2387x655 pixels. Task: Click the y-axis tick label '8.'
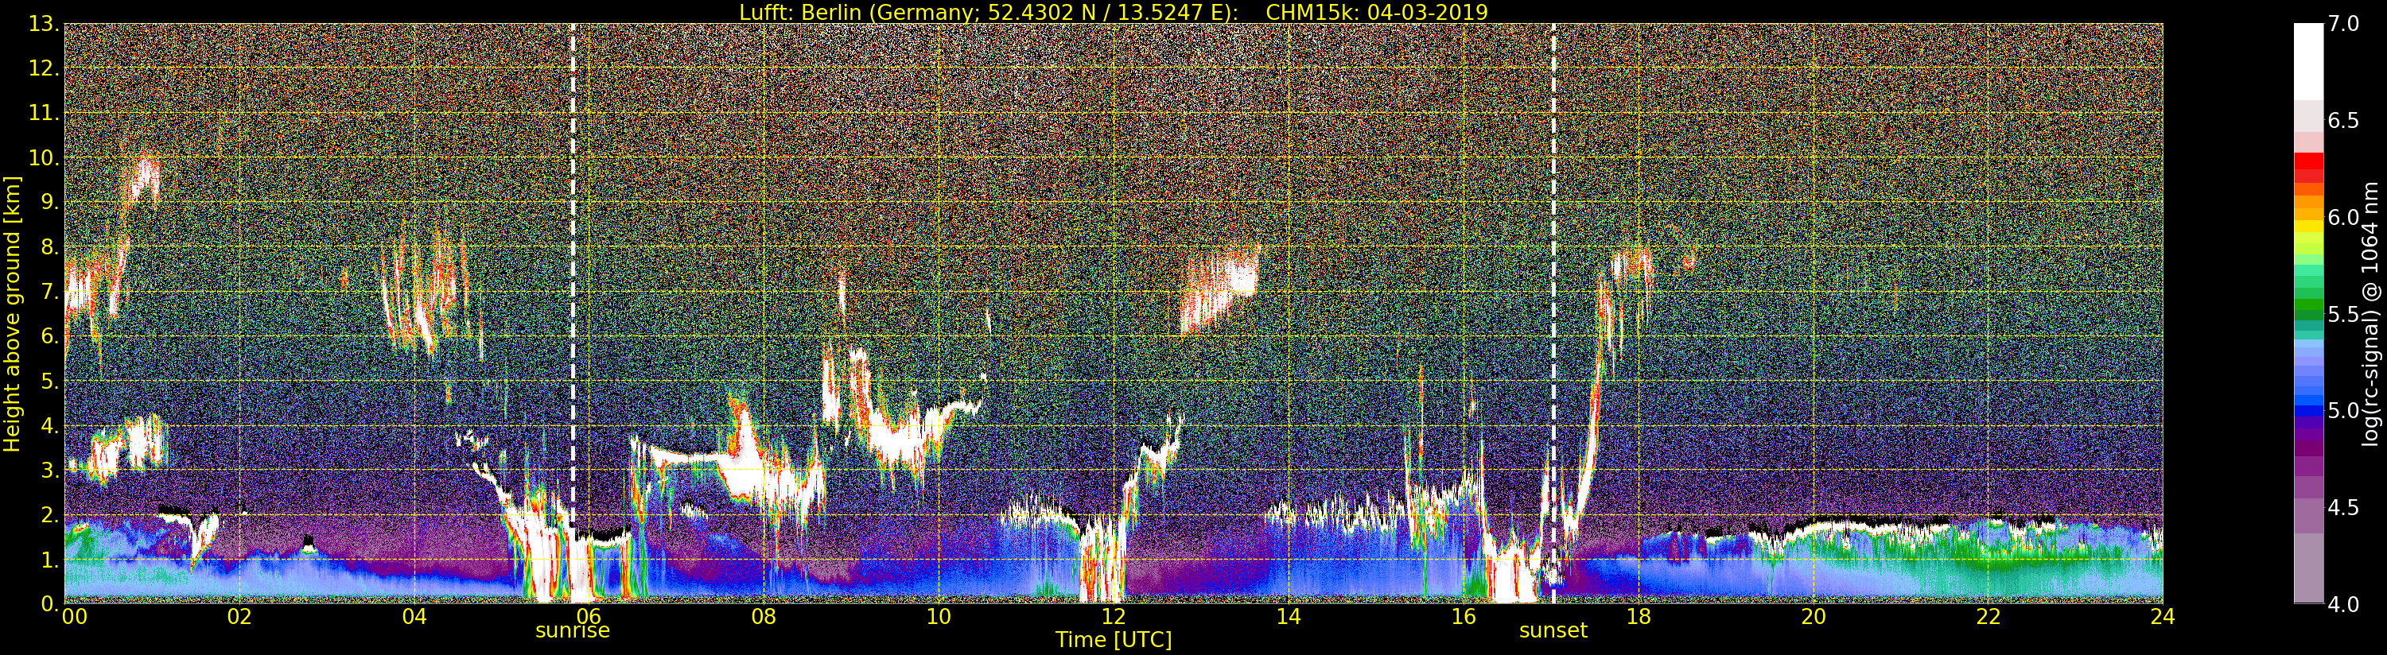click(x=49, y=246)
